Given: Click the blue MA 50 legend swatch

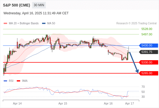Looking at the screenshot, I should [x=44, y=23].
